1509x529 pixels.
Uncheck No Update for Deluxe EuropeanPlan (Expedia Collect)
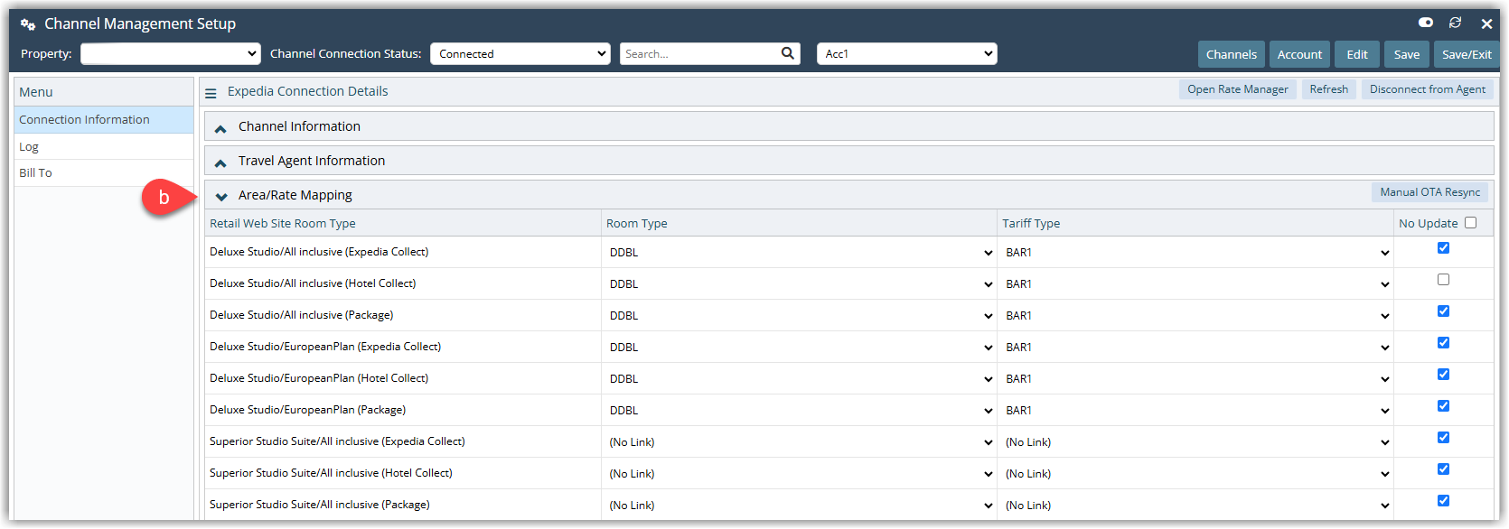click(x=1443, y=343)
